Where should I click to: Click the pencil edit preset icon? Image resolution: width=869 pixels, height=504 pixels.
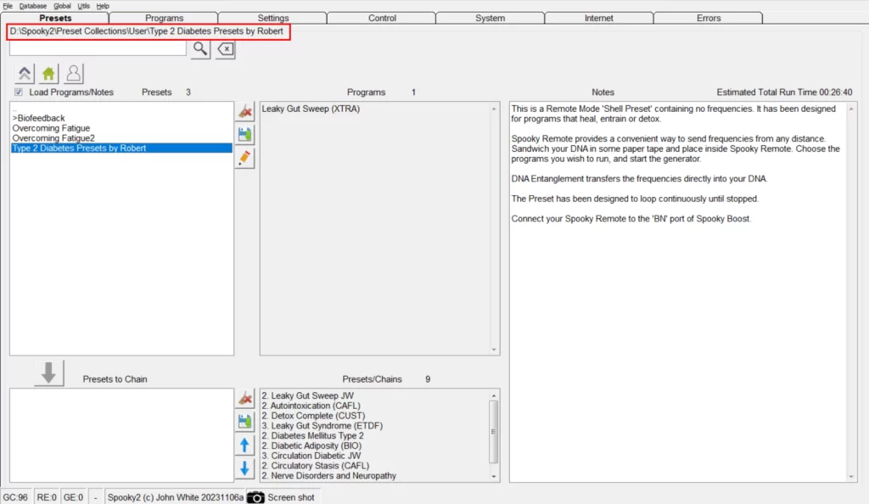click(x=245, y=158)
